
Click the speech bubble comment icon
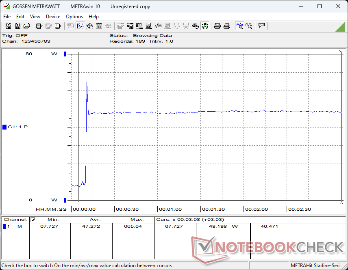(x=262, y=26)
